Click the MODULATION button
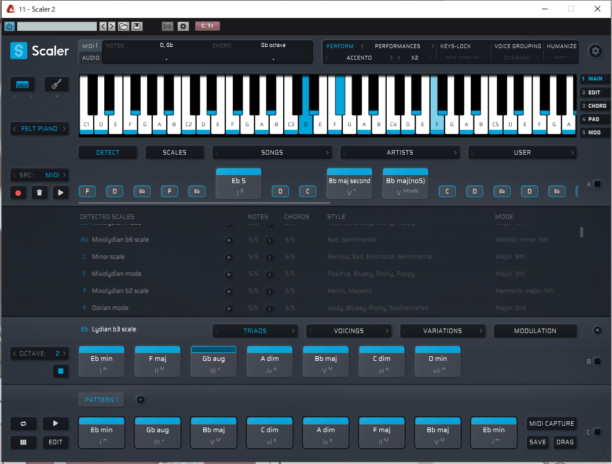Screen dimensions: 612x464 [535, 331]
